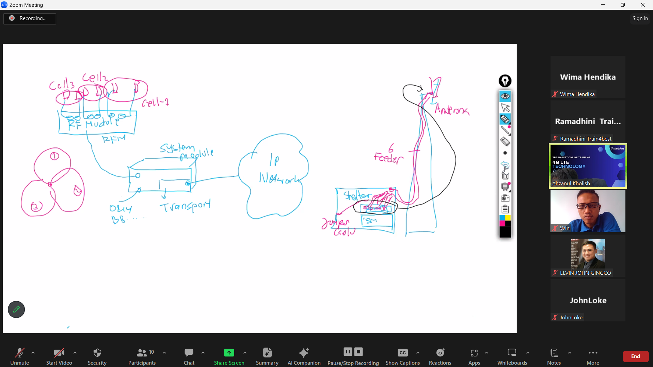Screen dimensions: 653x367
Task: Select the arrow cursor tool
Action: (505, 108)
